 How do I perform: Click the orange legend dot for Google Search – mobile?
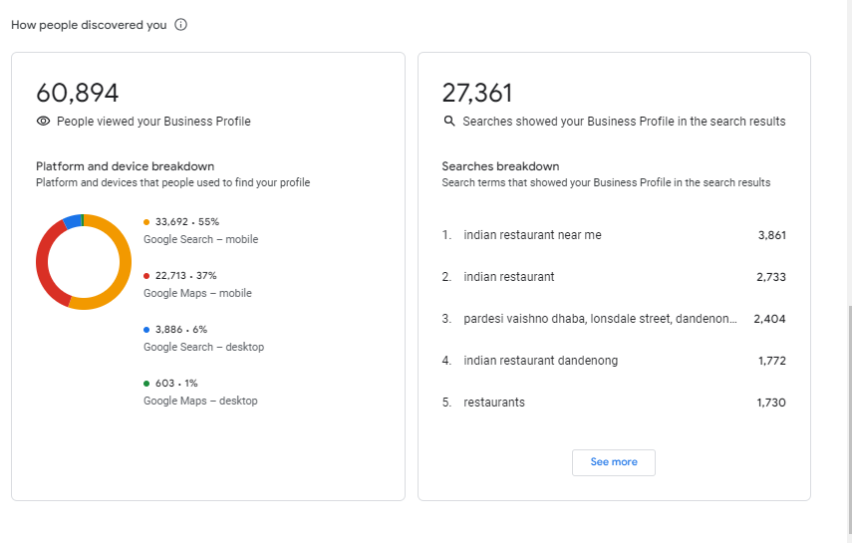tap(146, 222)
